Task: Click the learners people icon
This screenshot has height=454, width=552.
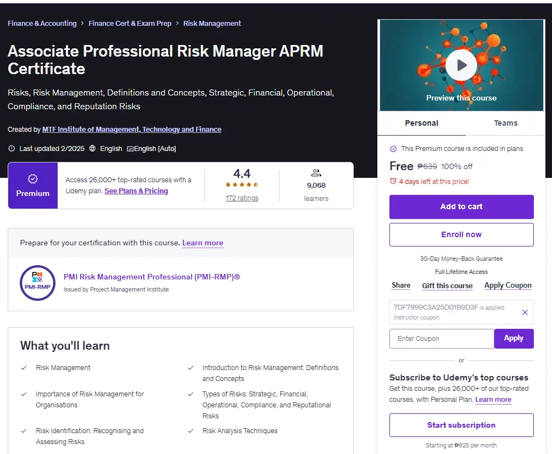Action: pos(316,173)
